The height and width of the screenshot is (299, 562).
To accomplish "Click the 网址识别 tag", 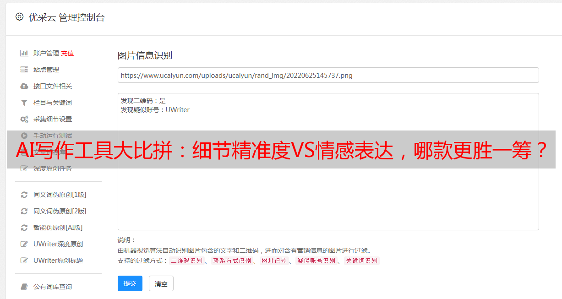I will tap(274, 261).
